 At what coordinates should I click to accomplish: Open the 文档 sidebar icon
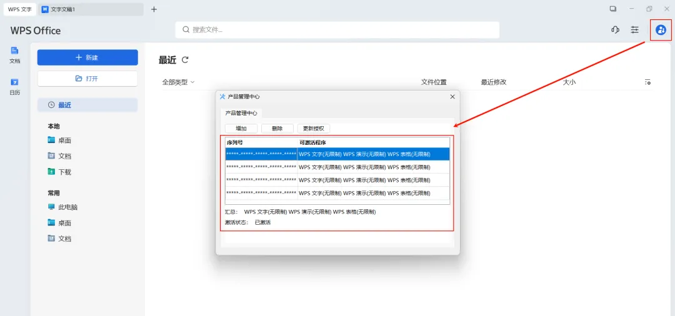click(14, 55)
